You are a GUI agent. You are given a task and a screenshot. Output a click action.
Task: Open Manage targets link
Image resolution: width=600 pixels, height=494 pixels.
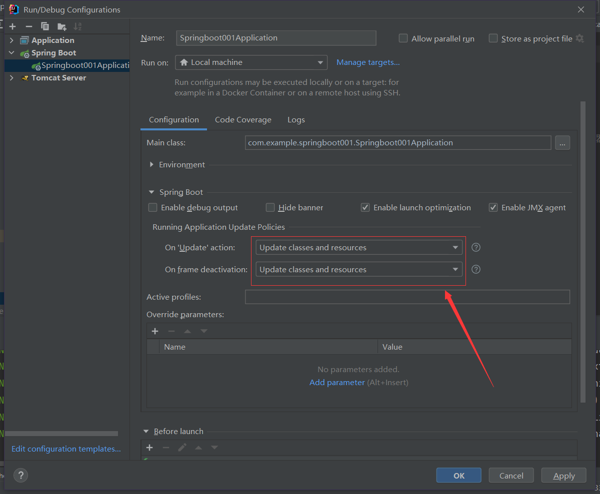[x=368, y=62]
